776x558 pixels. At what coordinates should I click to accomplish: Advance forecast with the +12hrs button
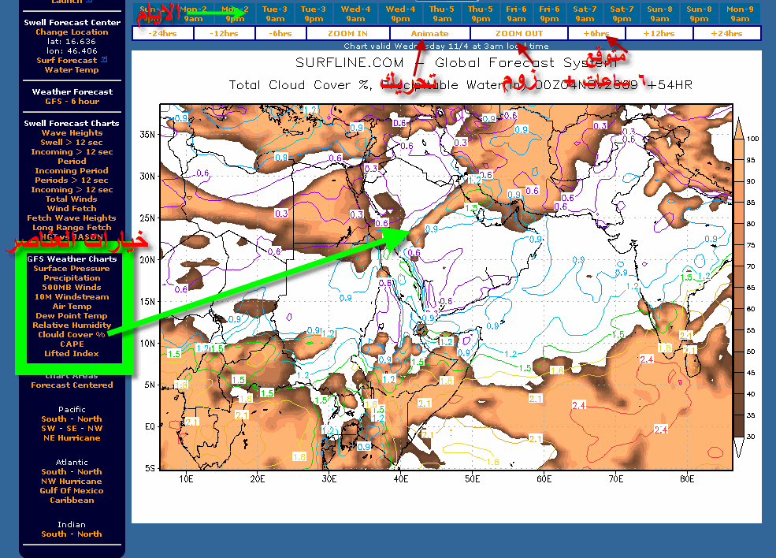[x=659, y=34]
